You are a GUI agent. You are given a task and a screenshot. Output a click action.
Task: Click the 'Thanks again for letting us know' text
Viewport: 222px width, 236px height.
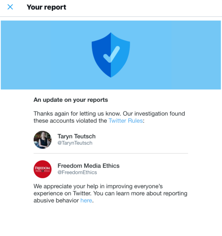pos(77,114)
